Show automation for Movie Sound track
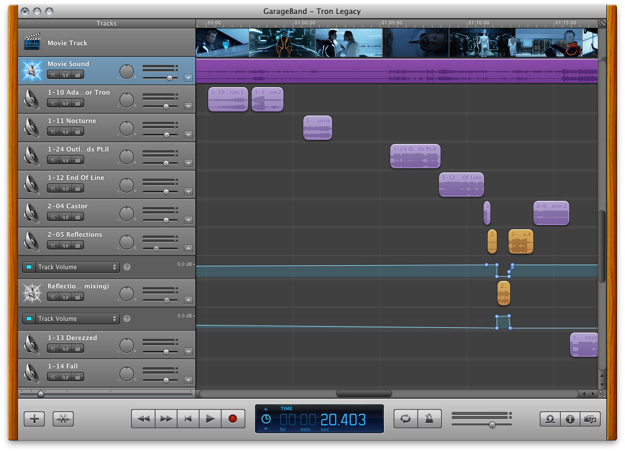Viewport: 625px width, 452px height. 188,78
